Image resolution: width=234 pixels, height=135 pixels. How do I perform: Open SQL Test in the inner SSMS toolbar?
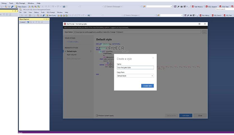[x=228, y=15]
